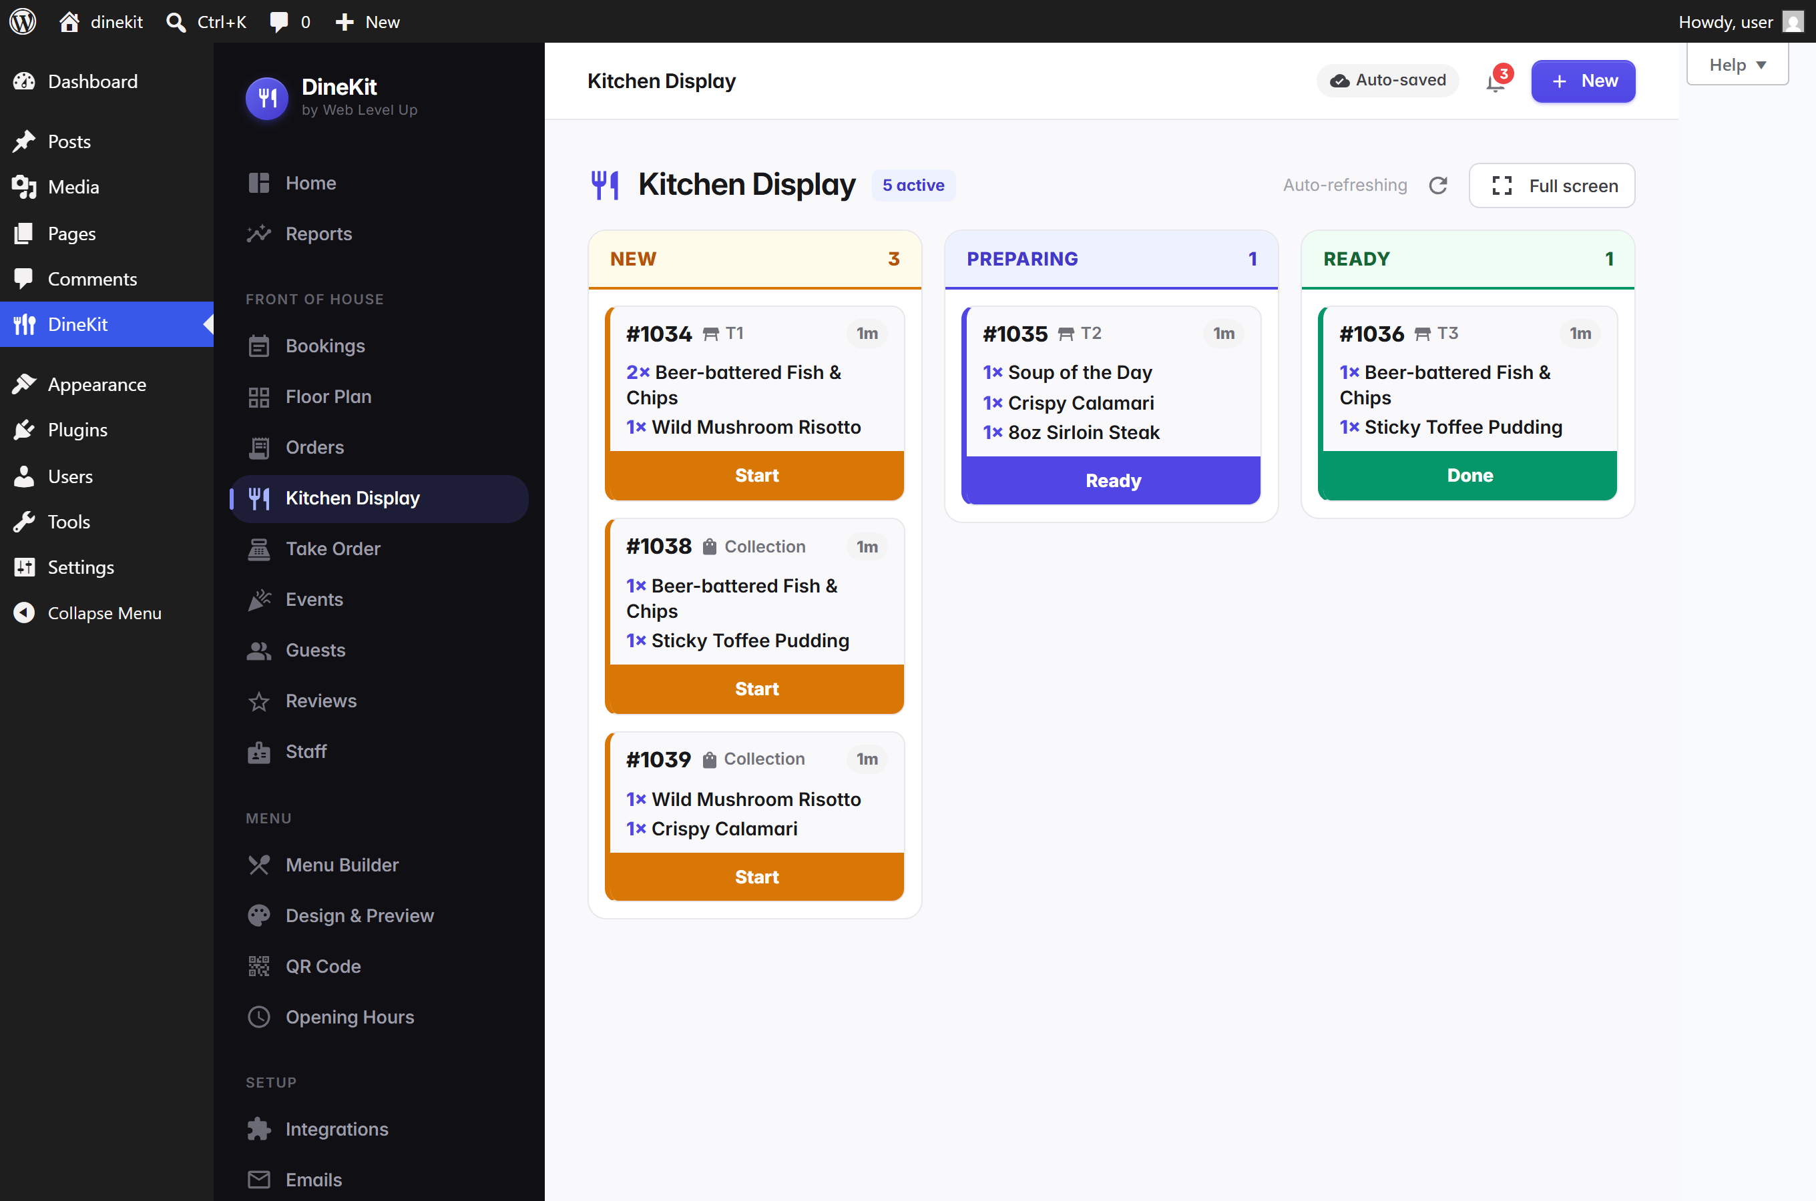Open Media in WordPress sidebar
The image size is (1816, 1201).
point(107,187)
